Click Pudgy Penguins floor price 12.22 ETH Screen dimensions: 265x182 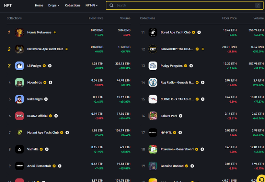[230, 64]
